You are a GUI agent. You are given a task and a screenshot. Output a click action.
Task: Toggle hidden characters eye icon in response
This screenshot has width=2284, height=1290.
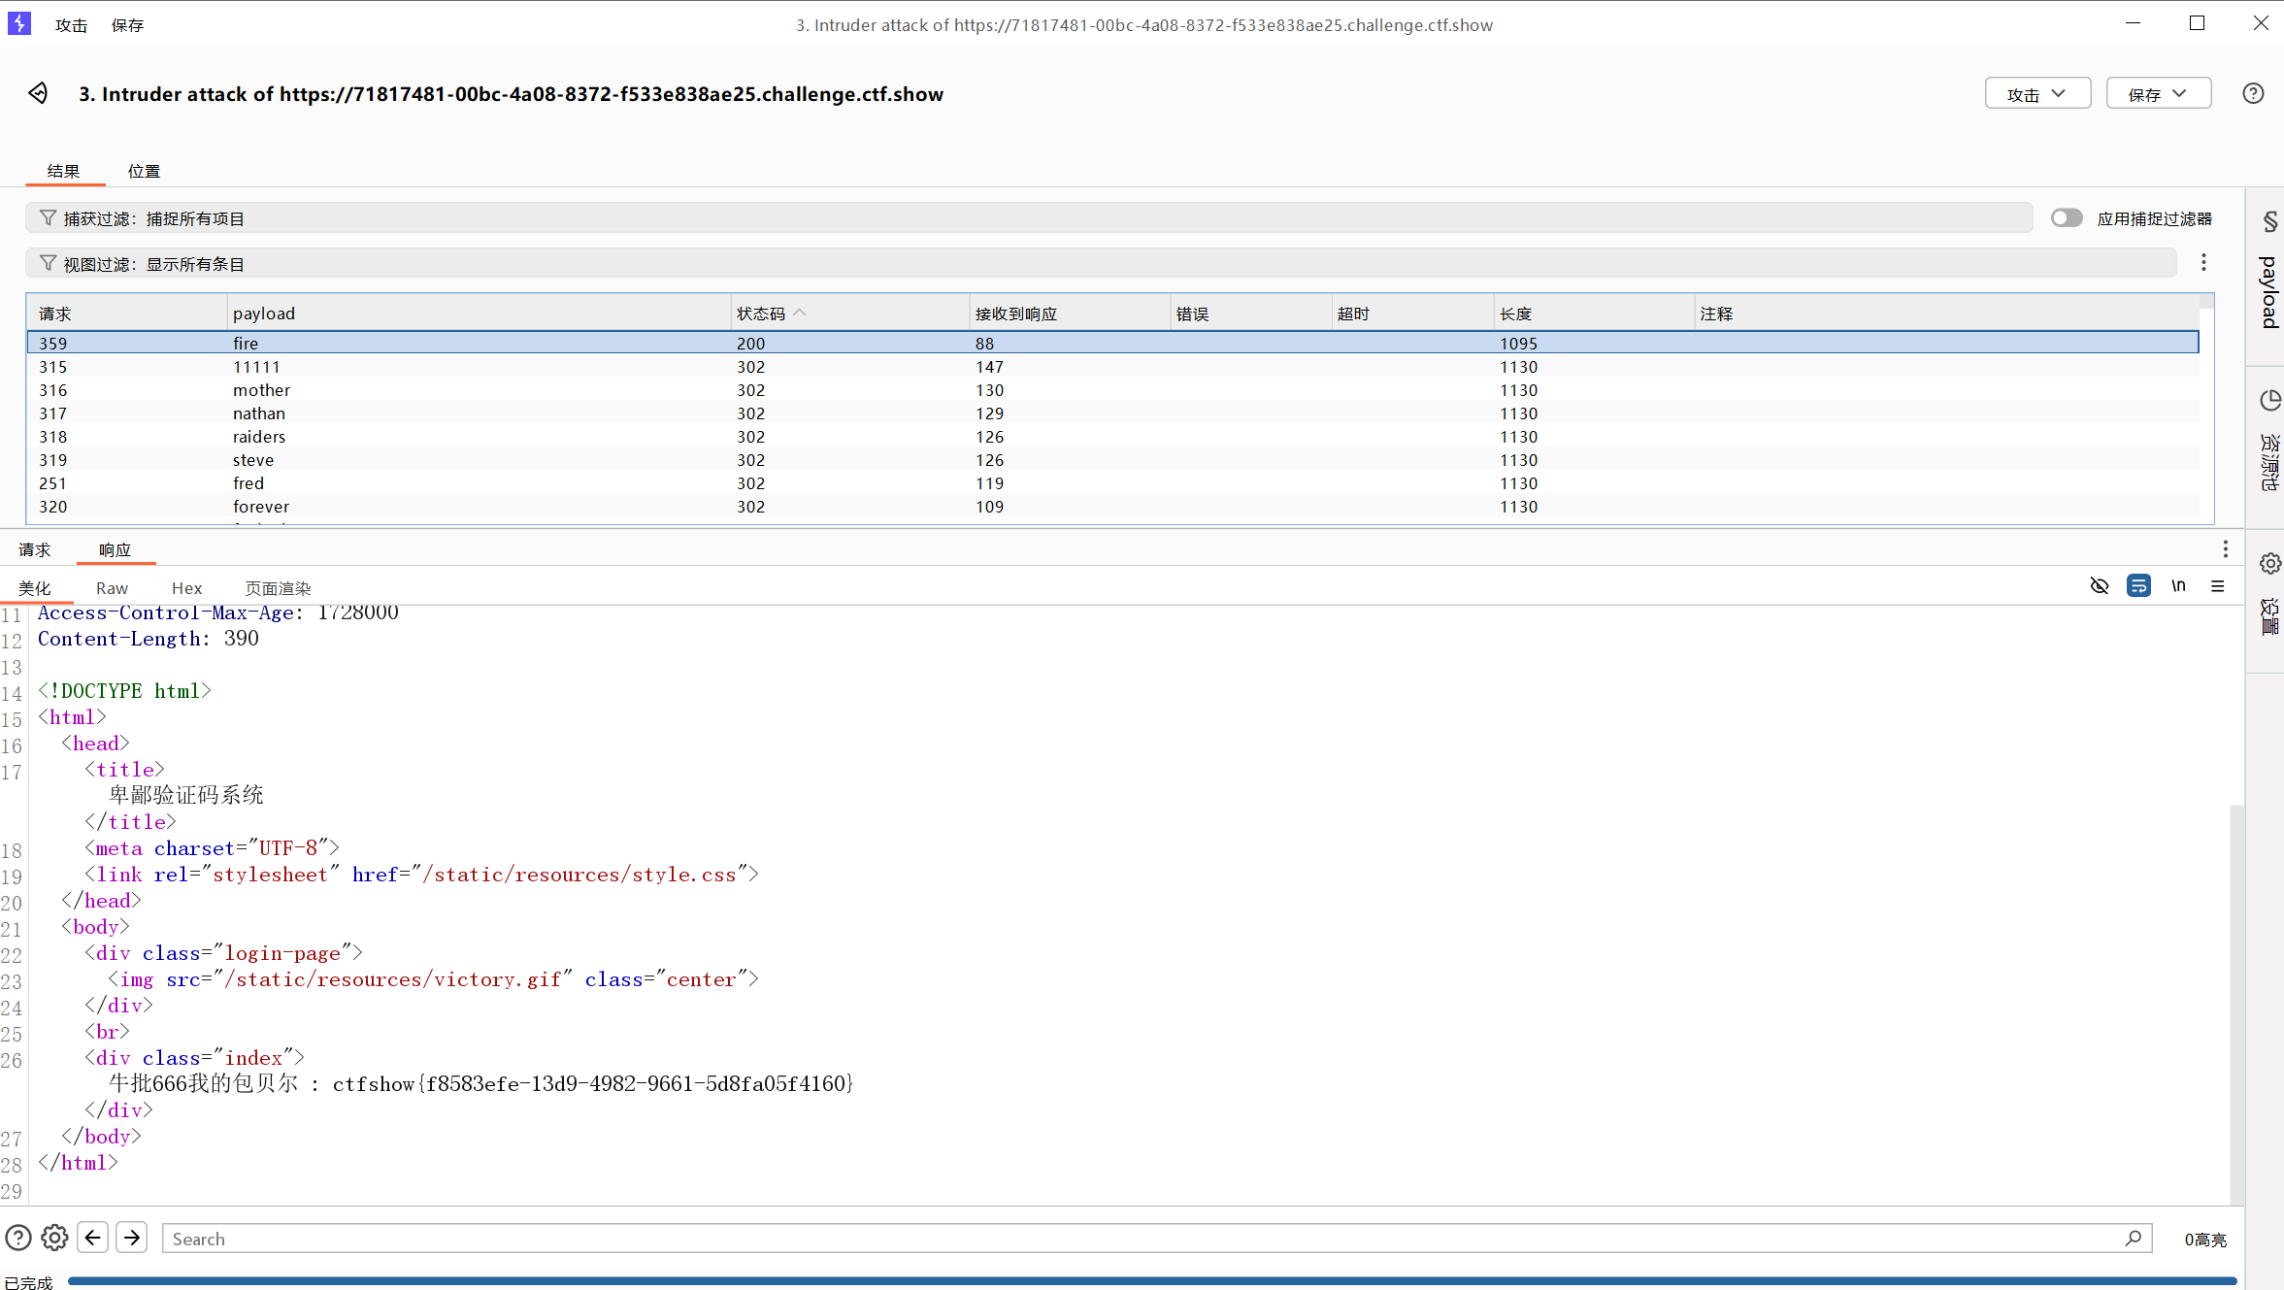coord(2099,586)
